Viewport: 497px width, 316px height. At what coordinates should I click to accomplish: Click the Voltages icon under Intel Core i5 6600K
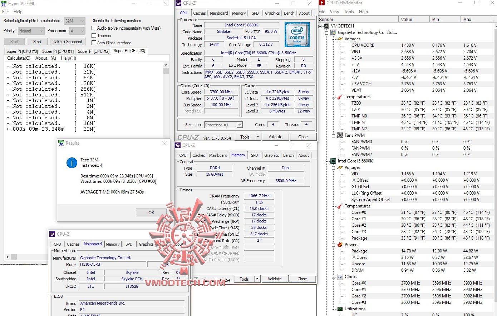340,167
